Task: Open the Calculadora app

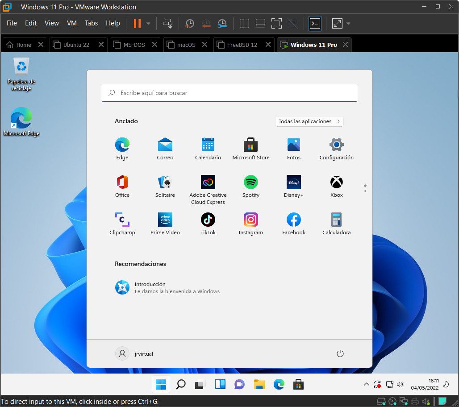Action: tap(336, 224)
